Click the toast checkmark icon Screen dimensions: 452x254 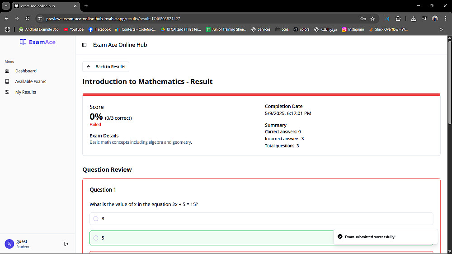coord(340,237)
